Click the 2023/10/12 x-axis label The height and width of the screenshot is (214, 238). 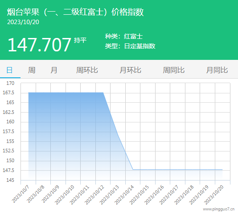94,195
